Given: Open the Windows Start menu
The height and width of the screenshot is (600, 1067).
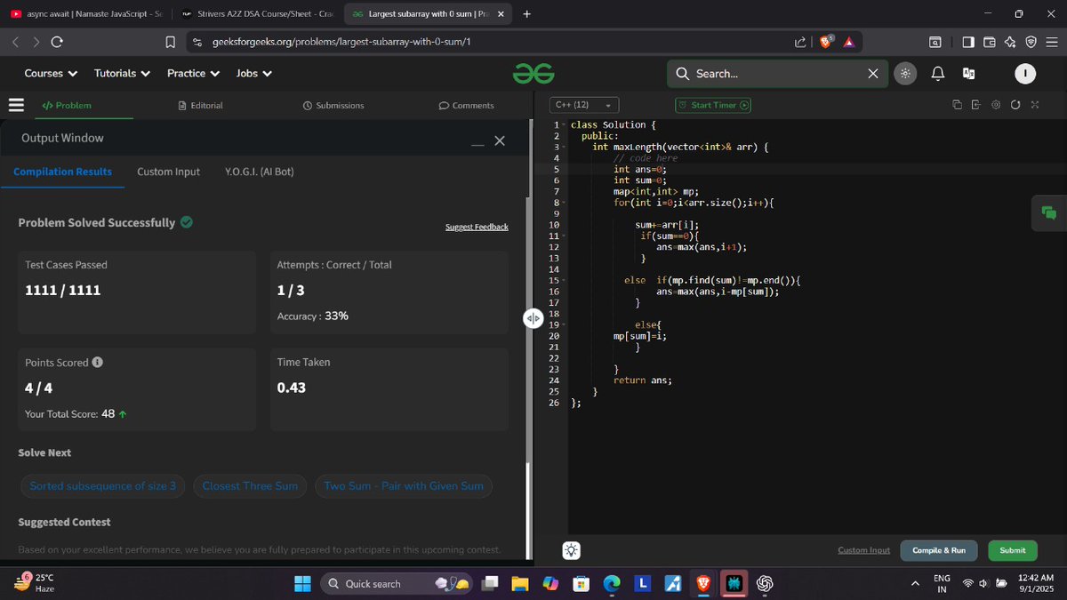Looking at the screenshot, I should (302, 583).
